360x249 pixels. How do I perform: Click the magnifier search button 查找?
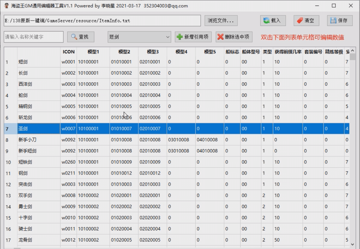point(81,37)
